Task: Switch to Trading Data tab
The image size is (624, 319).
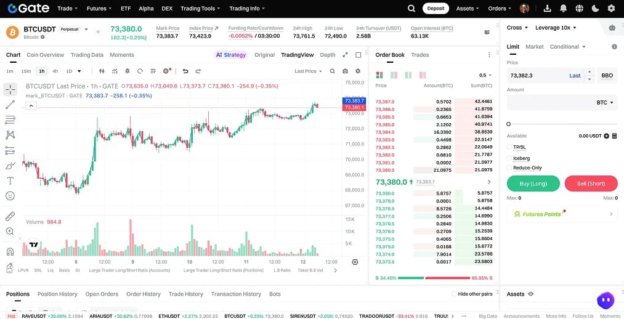Action: coord(87,55)
